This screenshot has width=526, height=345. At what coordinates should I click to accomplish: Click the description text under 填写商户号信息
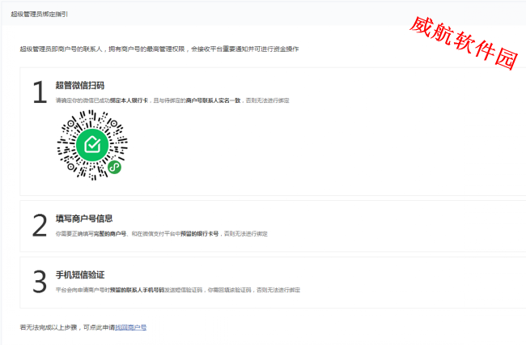[161, 233]
